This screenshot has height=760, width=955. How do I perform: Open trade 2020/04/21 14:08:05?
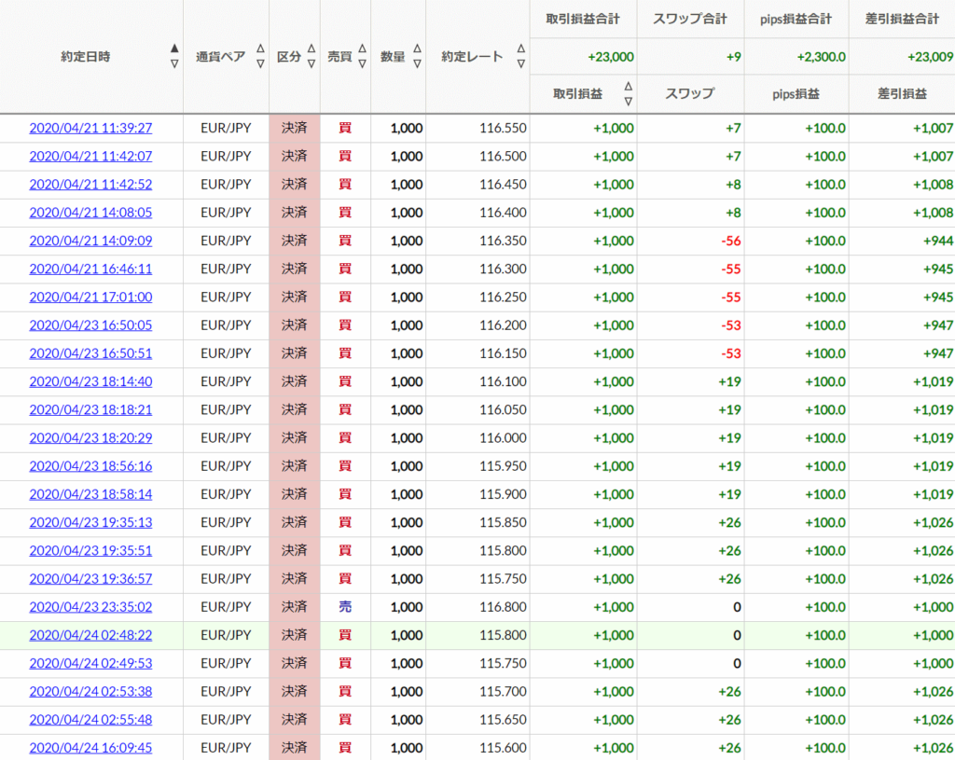point(90,213)
